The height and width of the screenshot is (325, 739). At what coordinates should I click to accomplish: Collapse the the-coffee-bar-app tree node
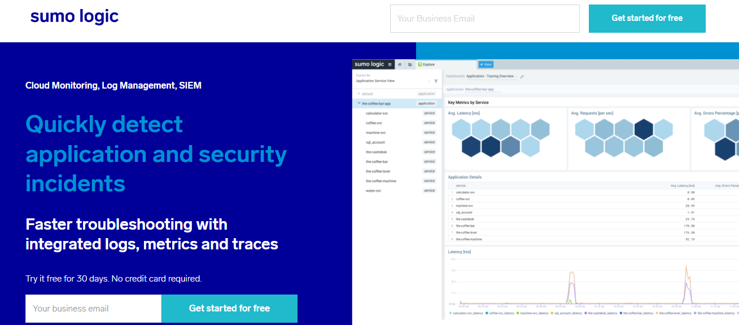coord(359,103)
